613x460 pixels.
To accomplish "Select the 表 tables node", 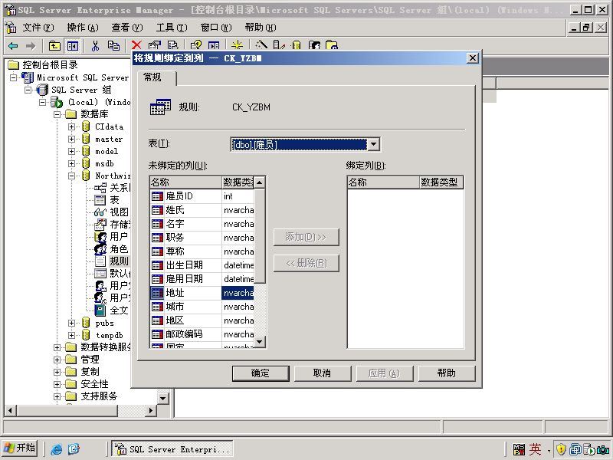I will click(x=114, y=200).
